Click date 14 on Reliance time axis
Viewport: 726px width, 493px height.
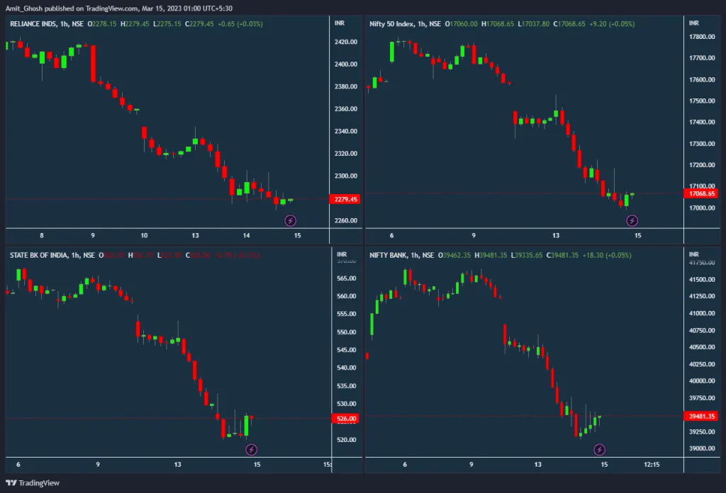click(247, 235)
